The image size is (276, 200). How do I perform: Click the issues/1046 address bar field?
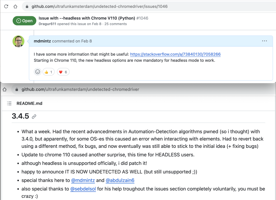(149, 6)
